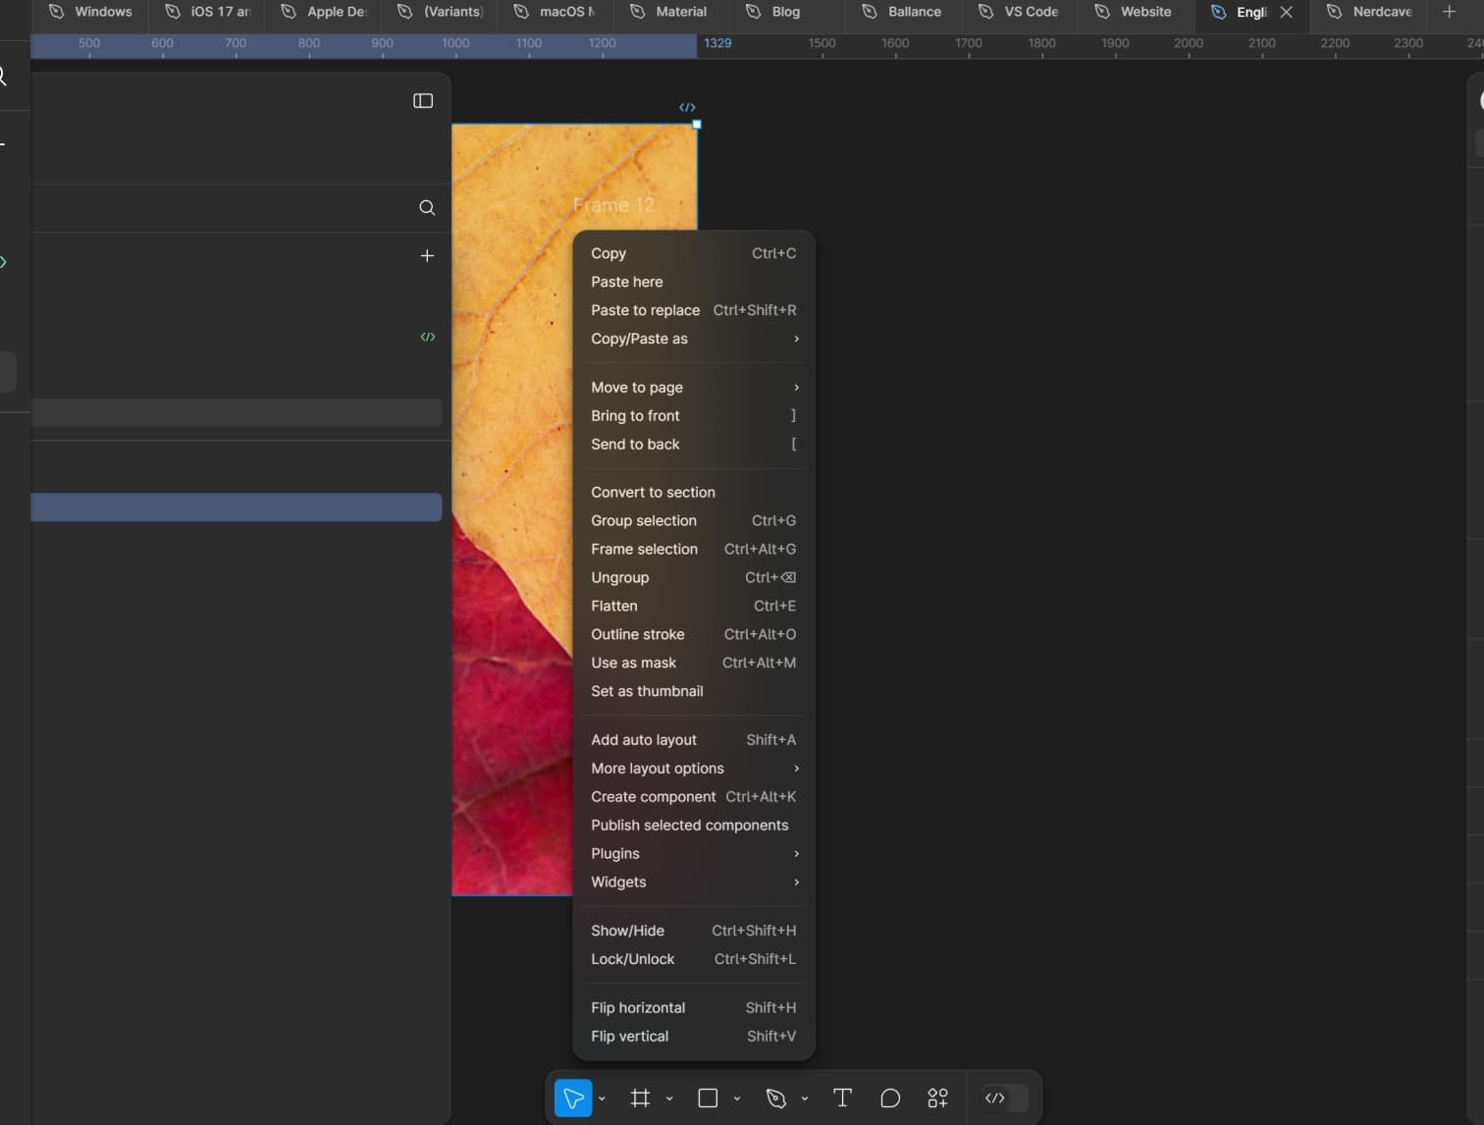Collapse the left sidebar panel icon
Screen dimensions: 1484x1125
click(x=423, y=101)
